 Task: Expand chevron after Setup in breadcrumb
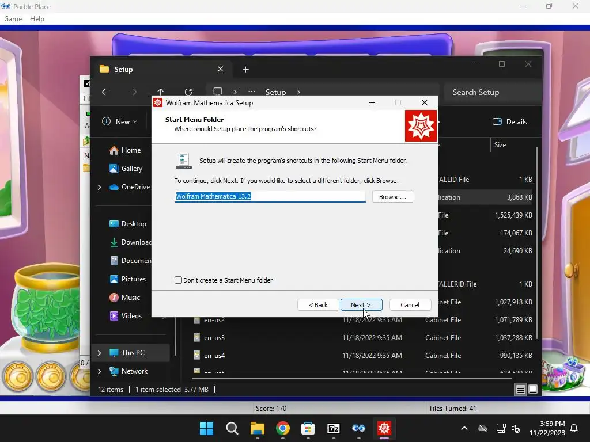(298, 92)
